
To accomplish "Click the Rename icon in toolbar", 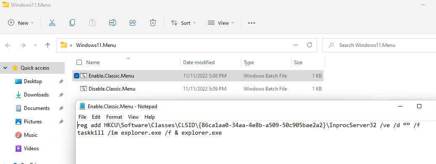I will (112, 23).
